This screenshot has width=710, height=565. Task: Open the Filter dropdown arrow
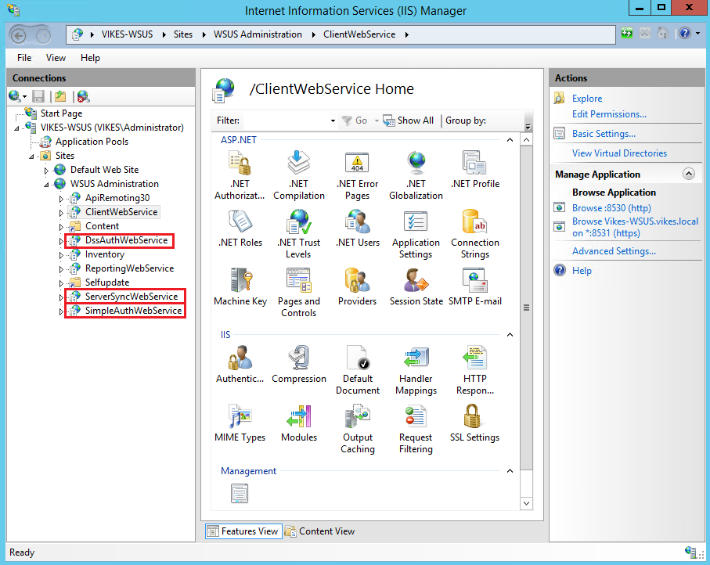pyautogui.click(x=333, y=121)
